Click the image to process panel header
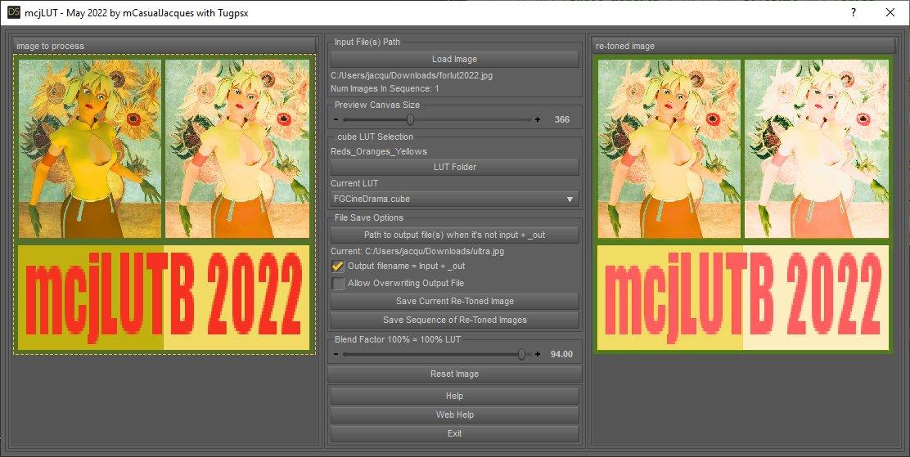The width and height of the screenshot is (910, 457). 164,46
